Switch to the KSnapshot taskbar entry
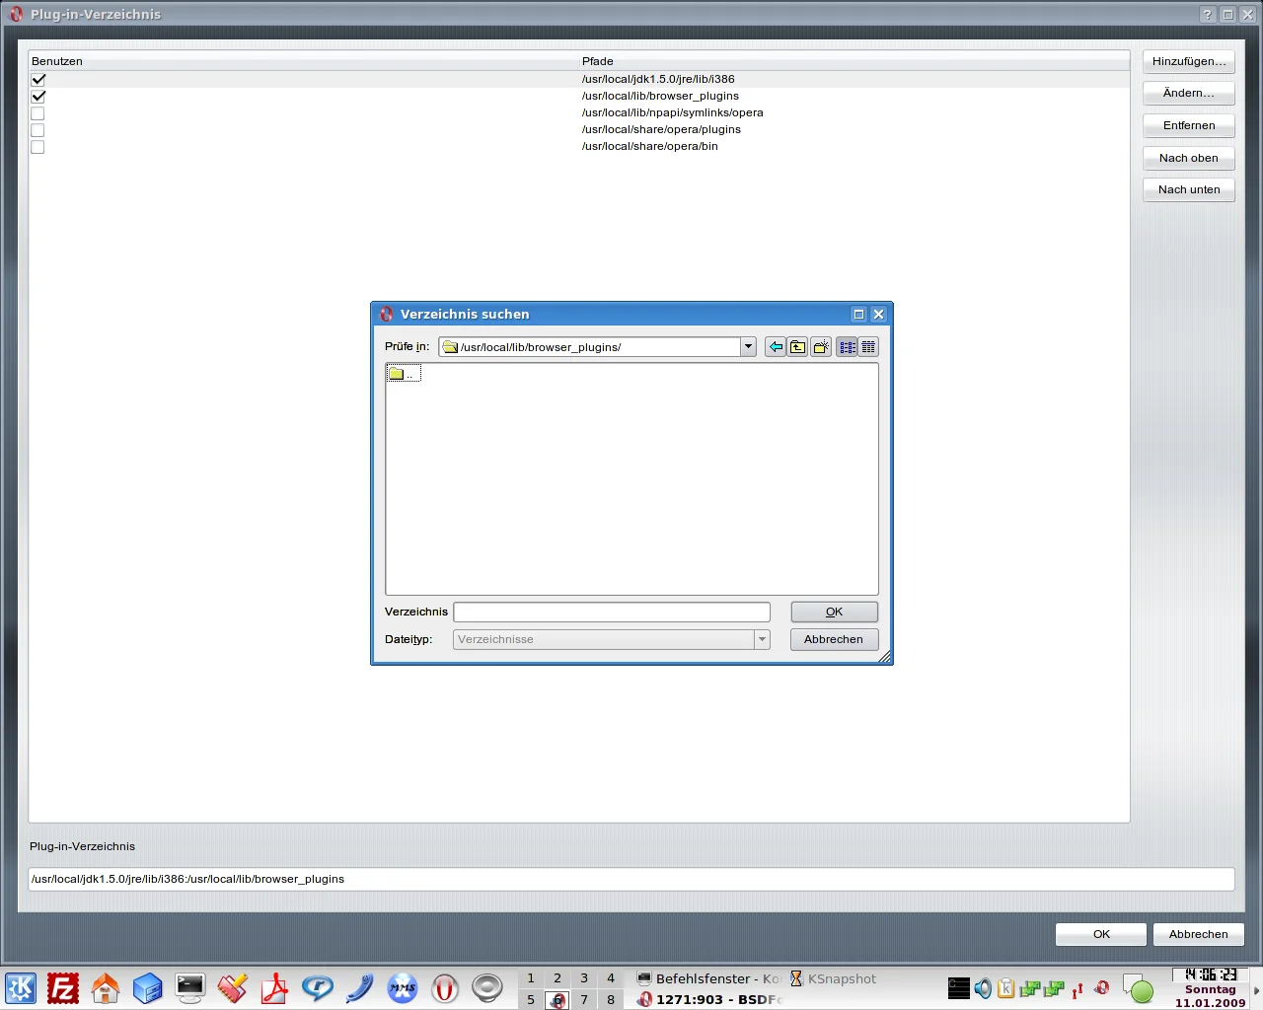 [833, 978]
